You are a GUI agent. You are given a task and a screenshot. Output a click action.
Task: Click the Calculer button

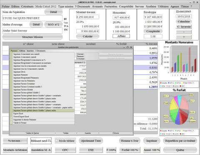click(x=87, y=36)
